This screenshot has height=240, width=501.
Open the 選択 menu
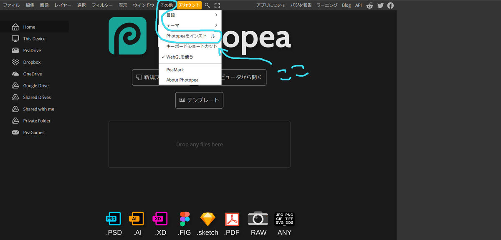pyautogui.click(x=81, y=5)
